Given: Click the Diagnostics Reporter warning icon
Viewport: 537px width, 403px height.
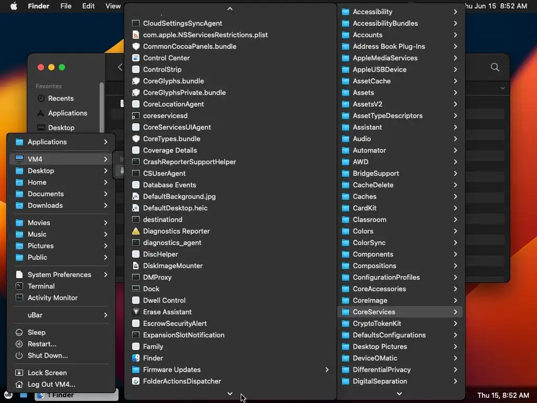Looking at the screenshot, I should pyautogui.click(x=136, y=231).
